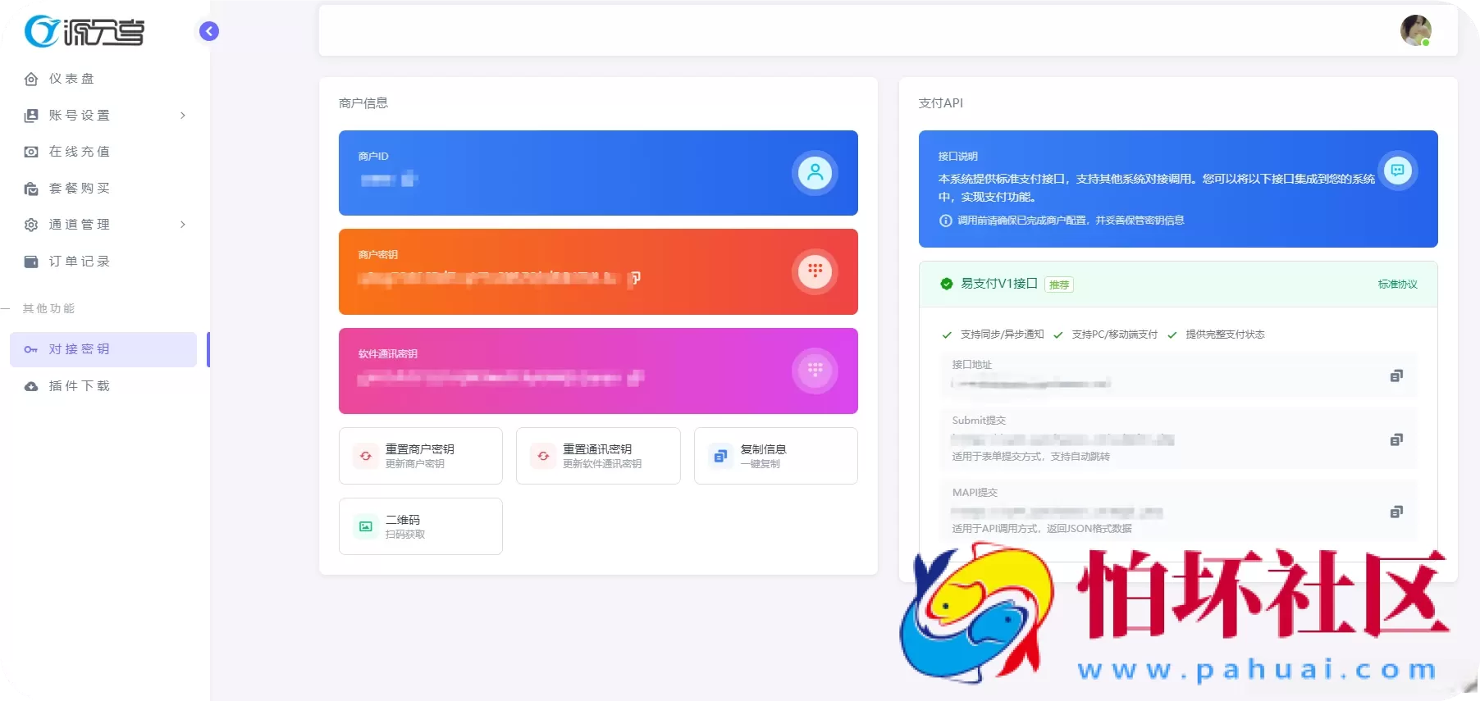Click the 支付API panel title
Viewport: 1480px width, 701px height.
941,103
